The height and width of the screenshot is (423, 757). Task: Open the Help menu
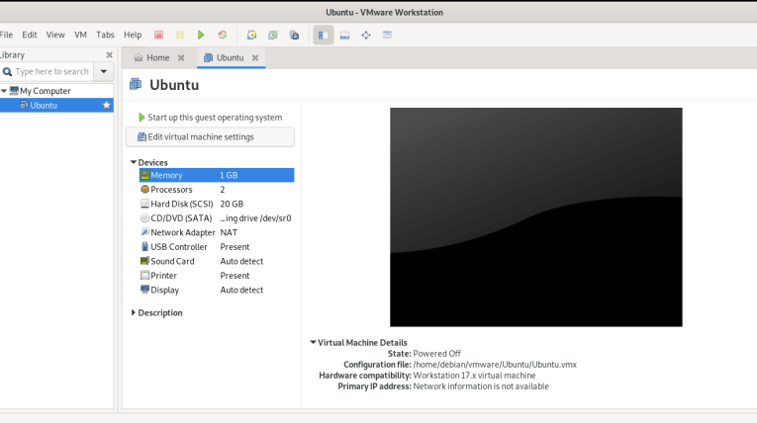point(133,35)
